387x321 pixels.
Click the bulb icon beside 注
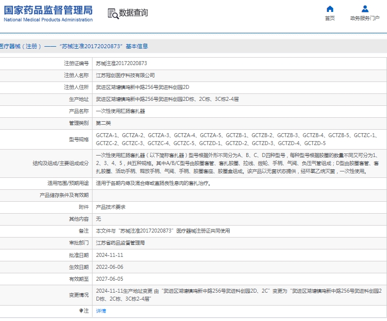click(x=81, y=311)
